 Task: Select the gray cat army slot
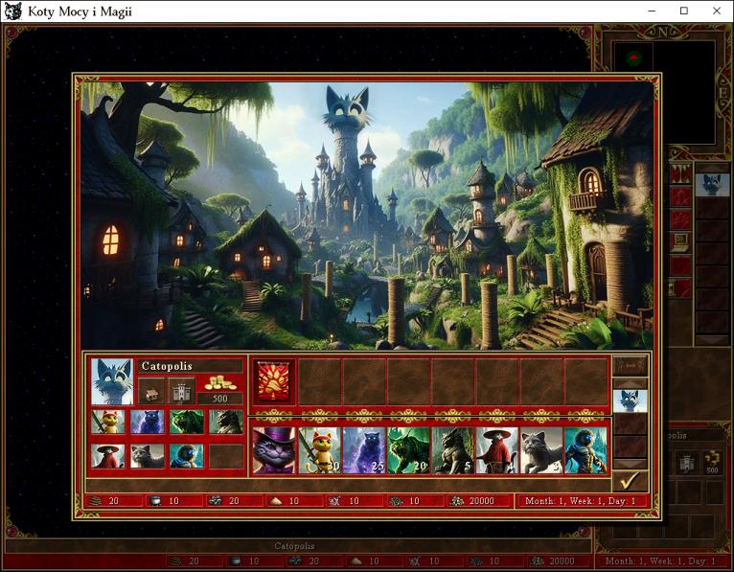pos(541,450)
